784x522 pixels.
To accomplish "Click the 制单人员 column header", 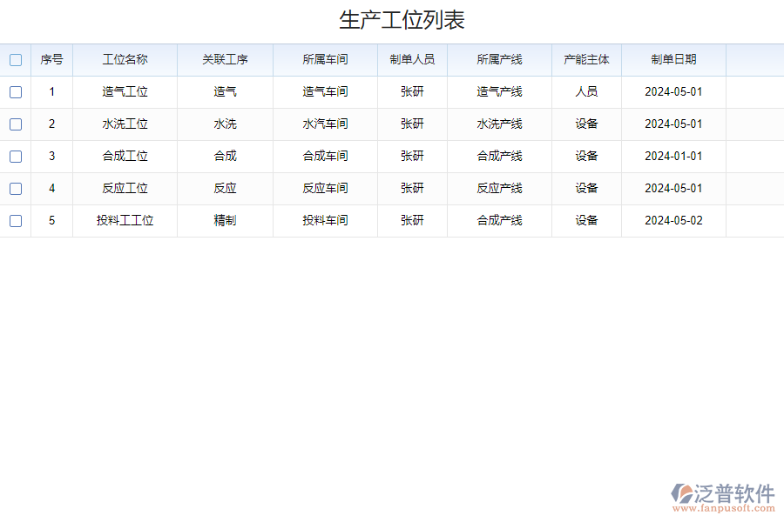I will (411, 59).
